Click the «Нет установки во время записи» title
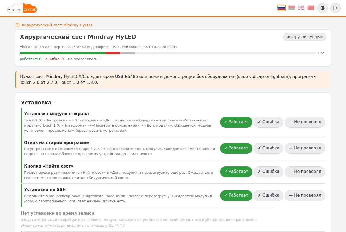 click(58, 213)
